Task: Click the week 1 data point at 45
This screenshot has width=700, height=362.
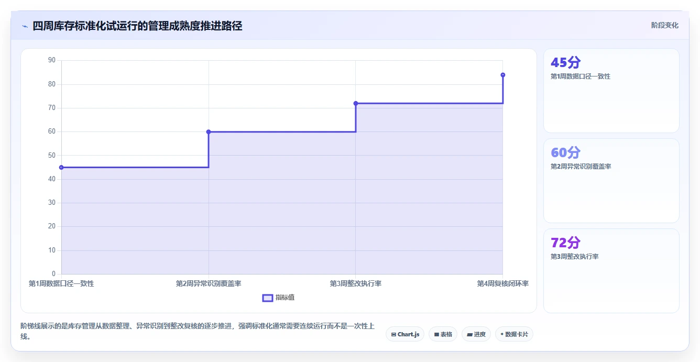Action: [61, 168]
